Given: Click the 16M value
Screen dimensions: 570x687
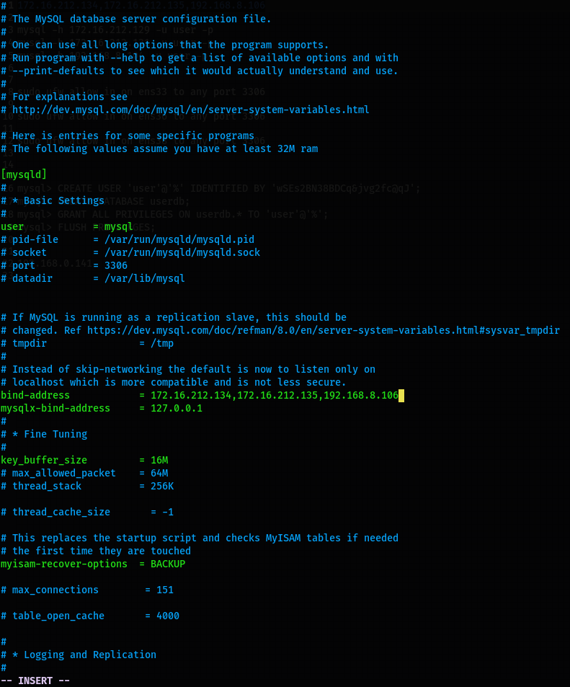Looking at the screenshot, I should coord(159,460).
